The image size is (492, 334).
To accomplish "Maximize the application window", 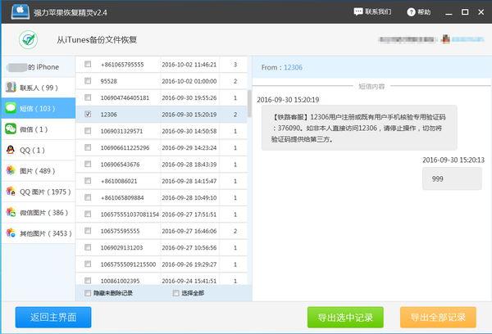I will (465, 12).
